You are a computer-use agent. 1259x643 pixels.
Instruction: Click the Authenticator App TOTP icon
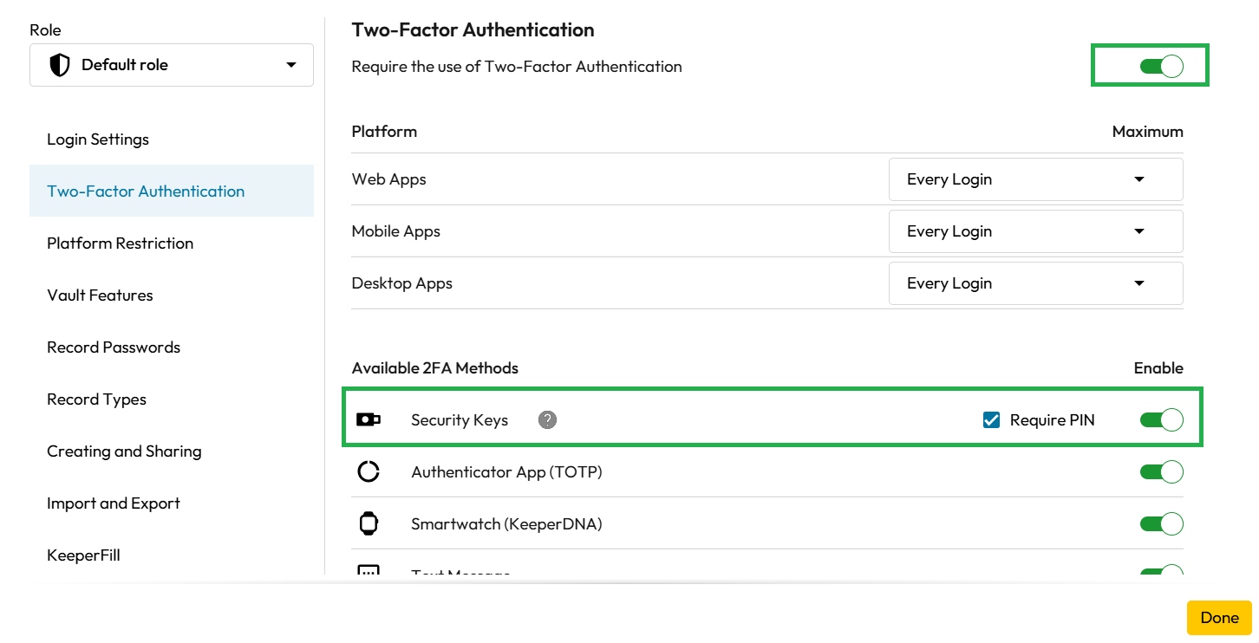(369, 472)
